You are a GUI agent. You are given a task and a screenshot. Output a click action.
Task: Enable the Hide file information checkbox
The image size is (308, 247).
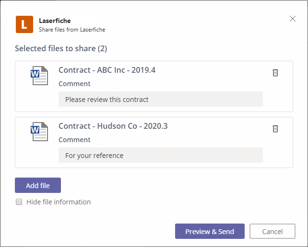(x=19, y=202)
